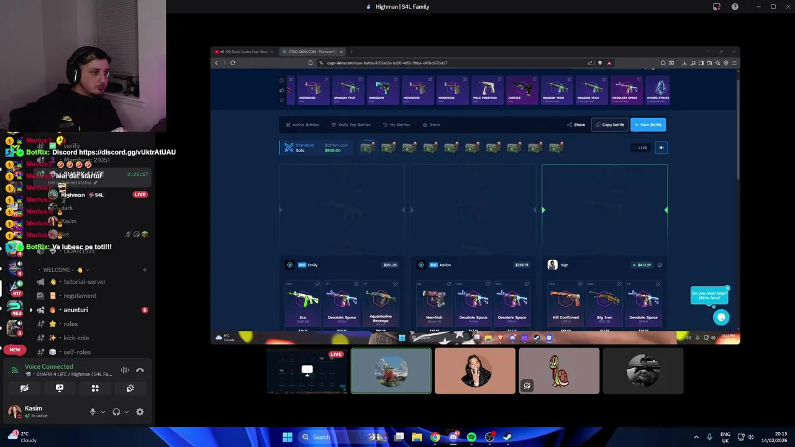Turn on camera in Discord voice panel

(24, 388)
